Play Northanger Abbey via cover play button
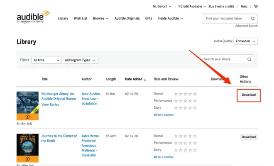The height and width of the screenshot is (166, 274). pyautogui.click(x=27, y=117)
